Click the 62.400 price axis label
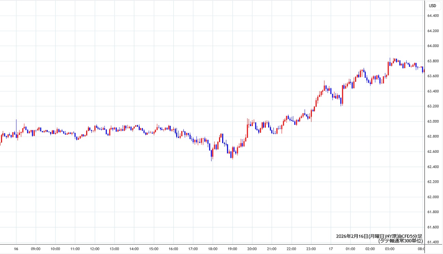Screen dimensions: 443x254 click(x=433, y=167)
